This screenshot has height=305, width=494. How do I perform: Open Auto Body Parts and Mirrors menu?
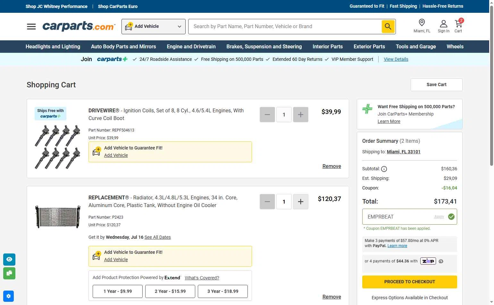tap(123, 46)
